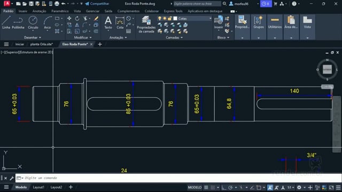Open Propriedades da camada
Image resolution: width=342 pixels, height=192 pixels.
(146, 25)
